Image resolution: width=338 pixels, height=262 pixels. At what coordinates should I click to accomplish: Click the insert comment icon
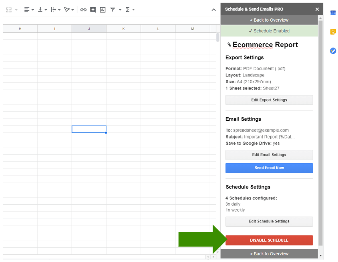pos(93,9)
